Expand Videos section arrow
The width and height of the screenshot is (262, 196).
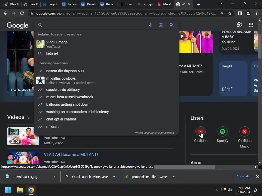point(28,117)
